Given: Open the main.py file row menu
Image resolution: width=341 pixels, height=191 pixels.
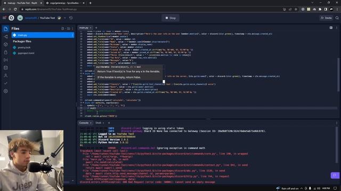Looking at the screenshot, I should 72,35.
